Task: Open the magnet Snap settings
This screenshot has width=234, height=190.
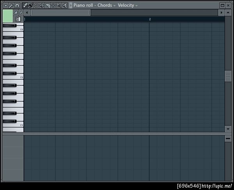Action: (17, 6)
